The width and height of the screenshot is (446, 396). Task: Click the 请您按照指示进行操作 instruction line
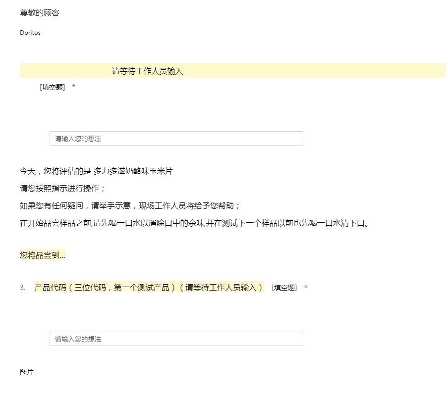pyautogui.click(x=62, y=189)
